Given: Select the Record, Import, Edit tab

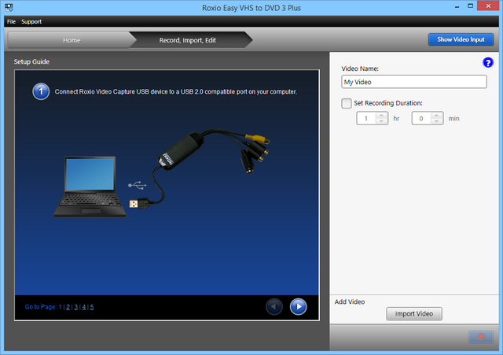Looking at the screenshot, I should [x=189, y=39].
